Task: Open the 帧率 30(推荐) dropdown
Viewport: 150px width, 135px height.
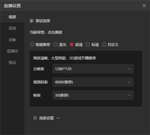Action: [x=93, y=95]
